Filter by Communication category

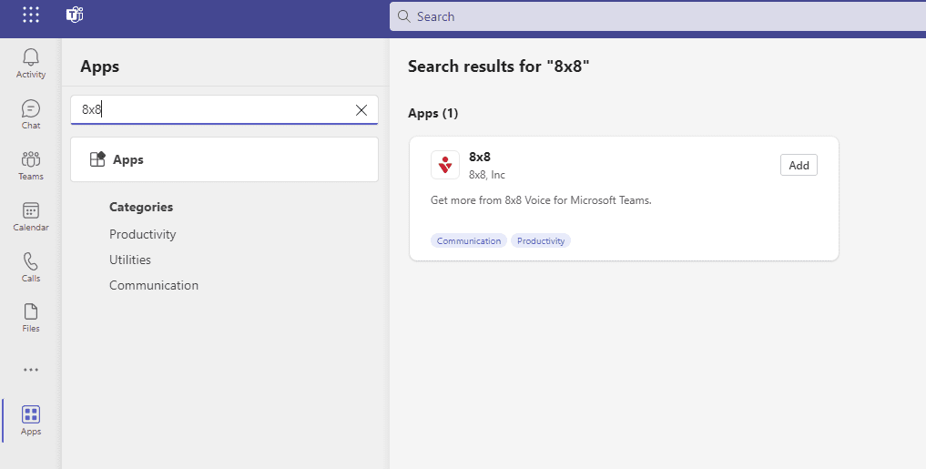click(x=154, y=285)
